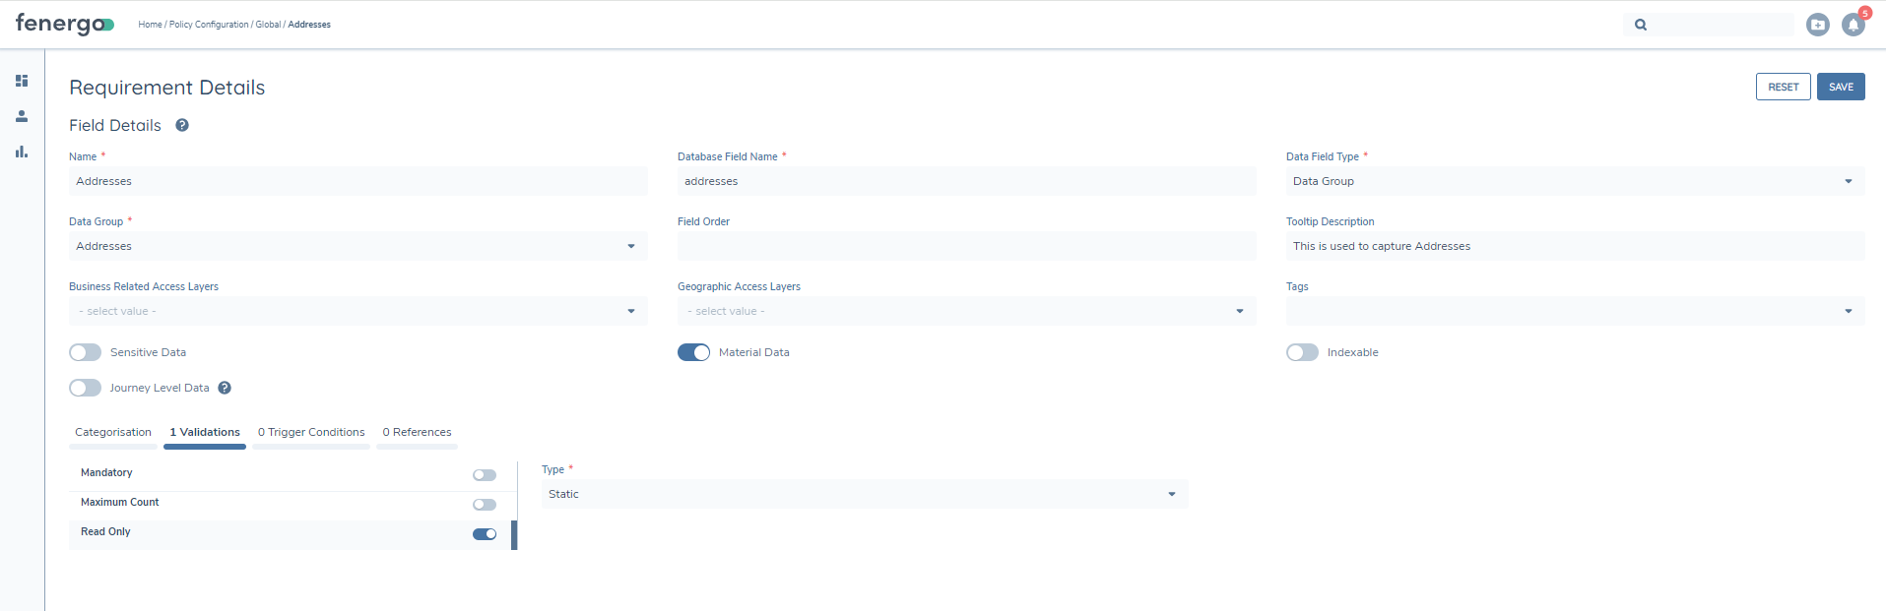Click help icon beside Journey Level Data

click(225, 388)
